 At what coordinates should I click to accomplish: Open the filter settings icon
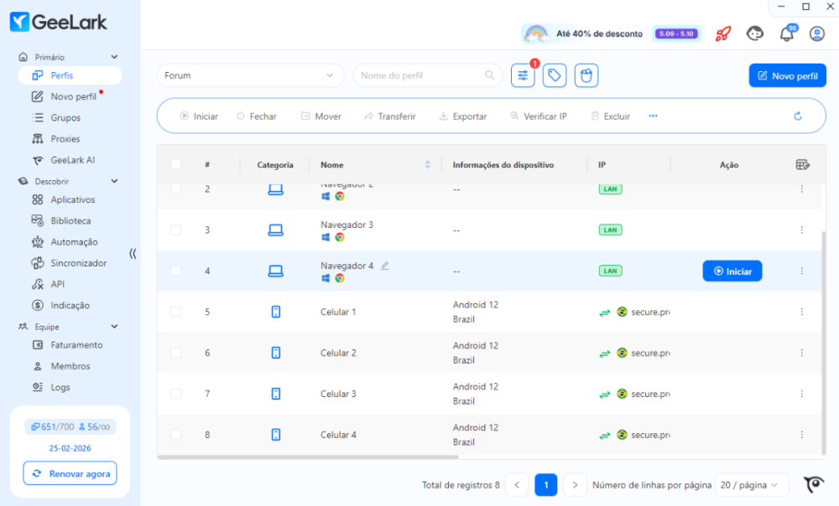523,76
